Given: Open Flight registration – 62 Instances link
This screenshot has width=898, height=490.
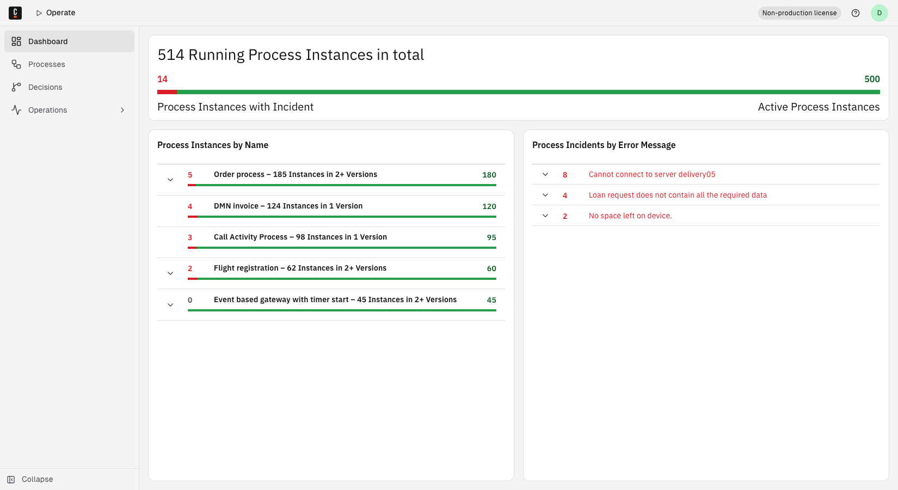Looking at the screenshot, I should coord(300,268).
